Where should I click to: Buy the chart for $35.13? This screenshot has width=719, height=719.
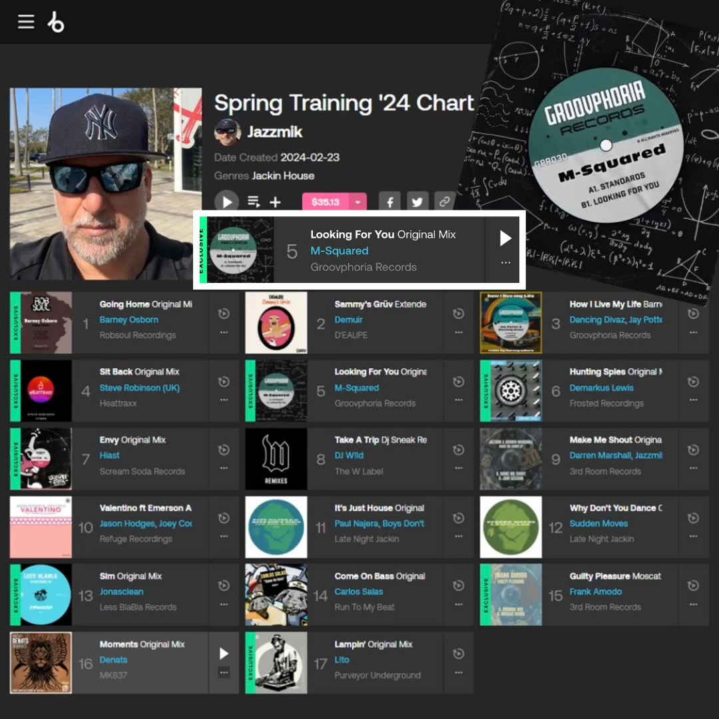tap(325, 202)
